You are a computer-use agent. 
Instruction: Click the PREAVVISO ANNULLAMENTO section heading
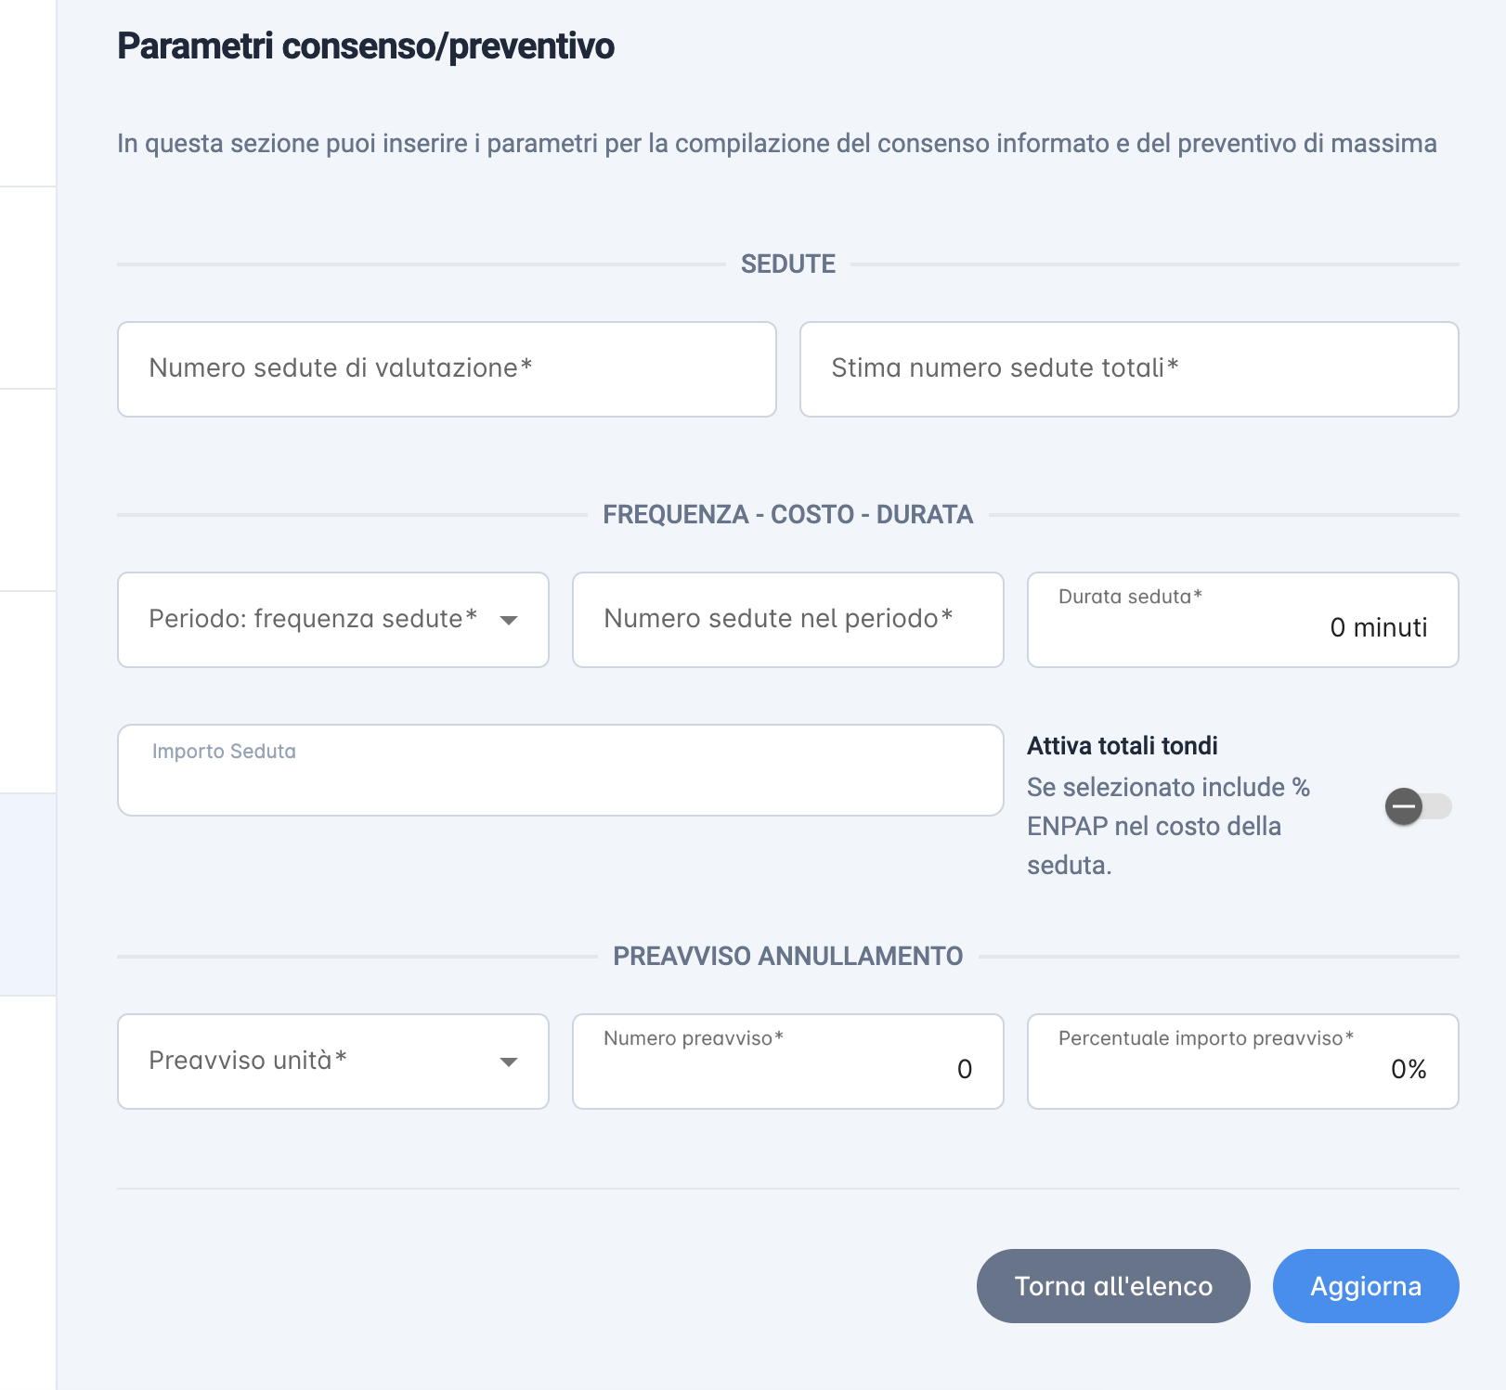click(x=788, y=957)
